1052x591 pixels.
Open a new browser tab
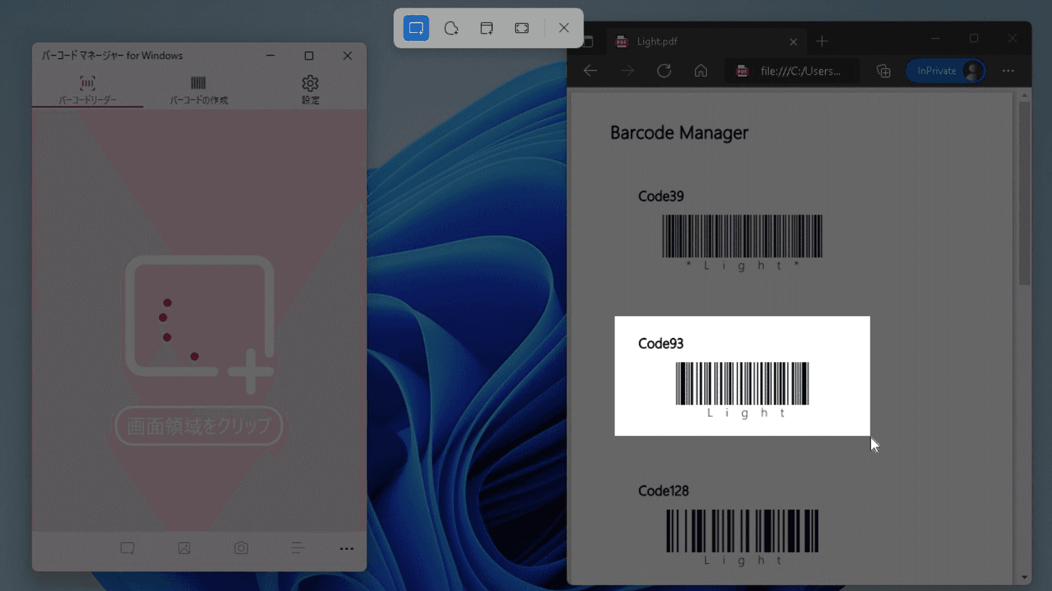point(822,42)
